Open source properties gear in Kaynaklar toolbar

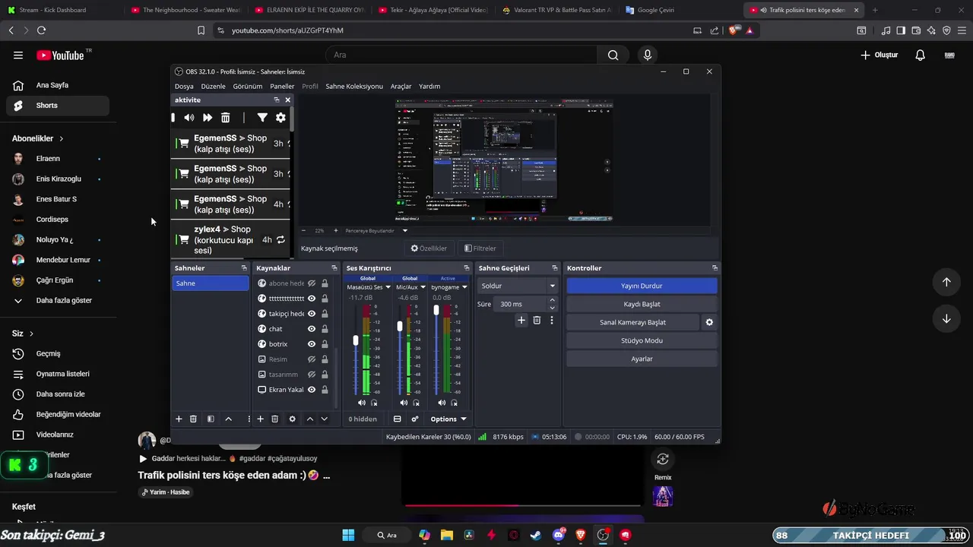coord(292,419)
